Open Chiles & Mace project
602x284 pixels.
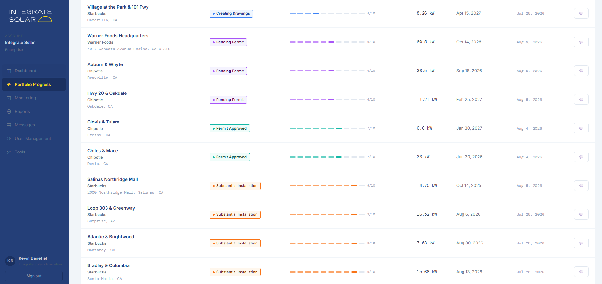pyautogui.click(x=103, y=151)
